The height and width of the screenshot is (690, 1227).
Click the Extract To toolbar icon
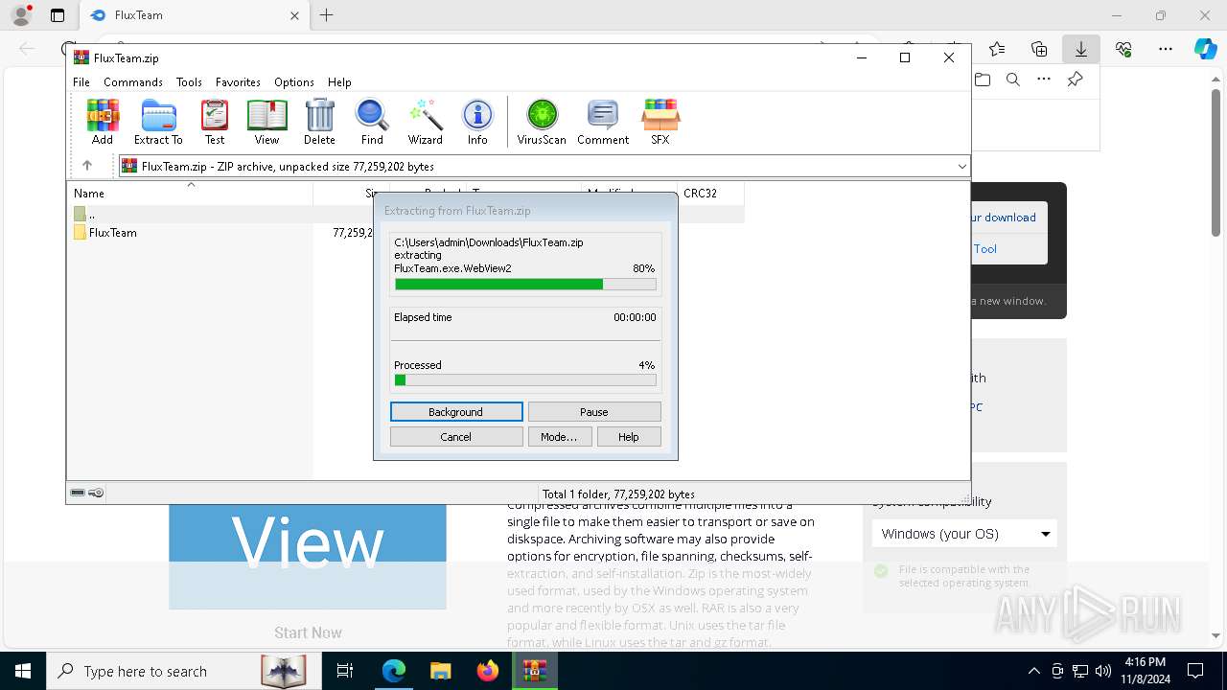point(158,122)
